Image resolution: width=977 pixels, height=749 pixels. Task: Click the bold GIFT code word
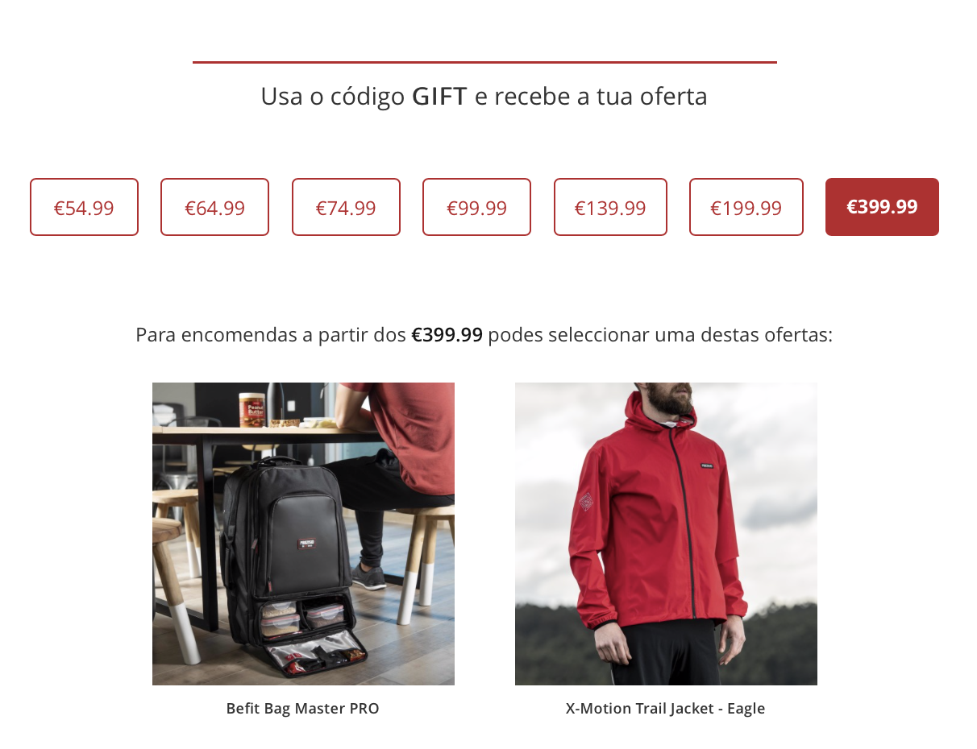(439, 97)
